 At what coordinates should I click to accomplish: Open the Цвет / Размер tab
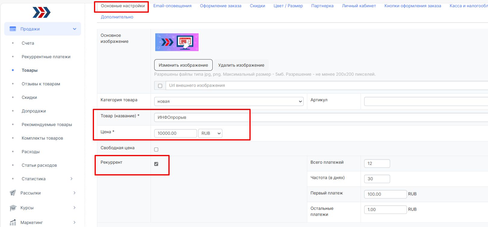coord(288,6)
